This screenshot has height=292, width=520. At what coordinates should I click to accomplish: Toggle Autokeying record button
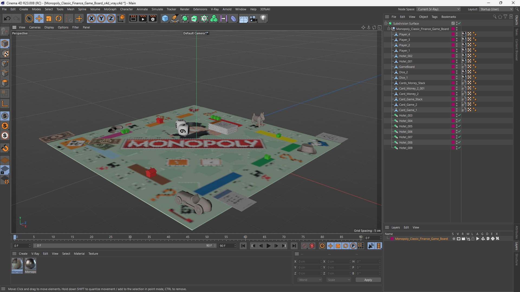click(312, 246)
